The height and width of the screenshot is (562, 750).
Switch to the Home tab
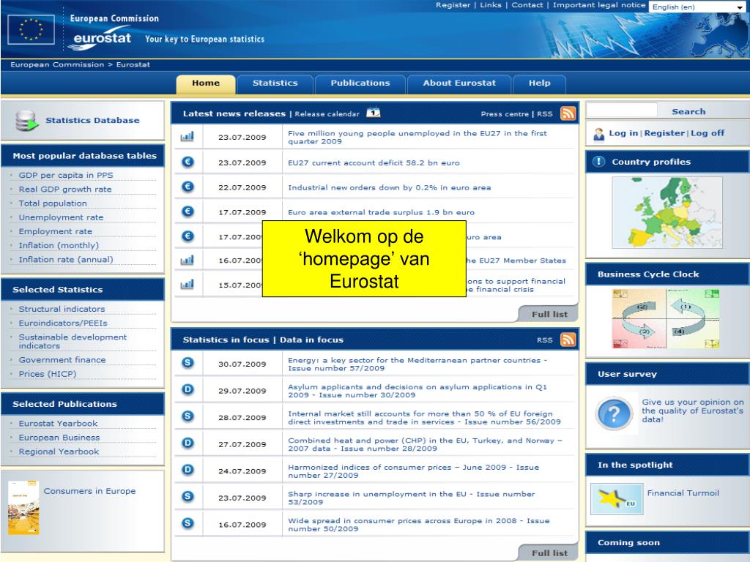[206, 83]
